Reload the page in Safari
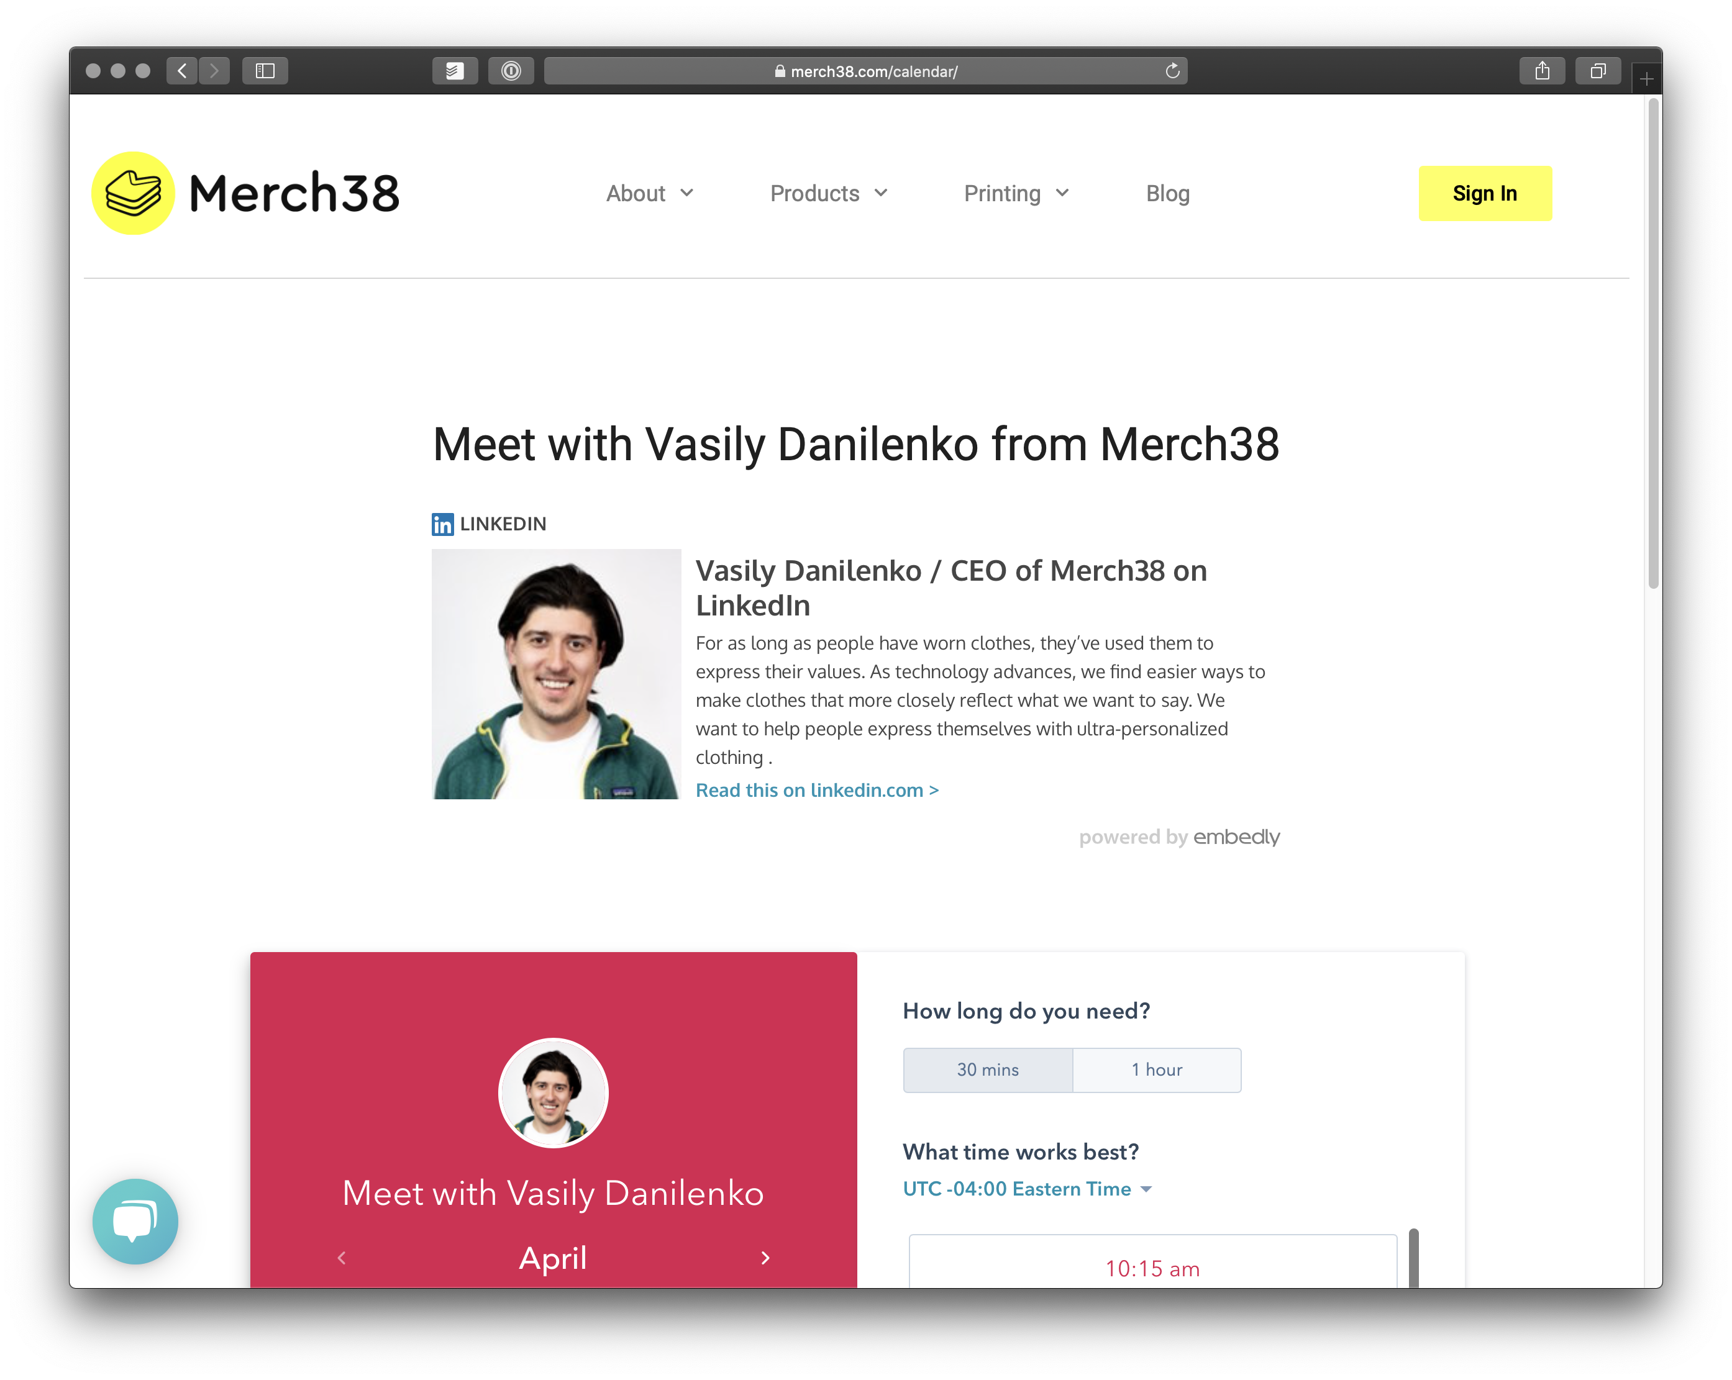The height and width of the screenshot is (1380, 1732). (x=1172, y=71)
